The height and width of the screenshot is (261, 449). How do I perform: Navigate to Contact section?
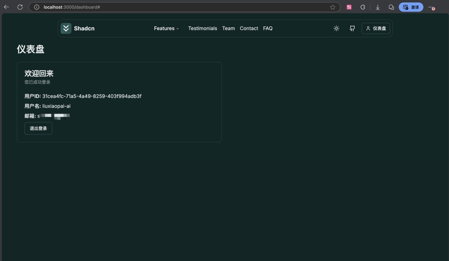point(249,28)
